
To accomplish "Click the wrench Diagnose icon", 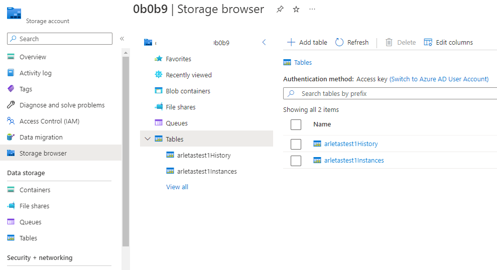I will 11,105.
